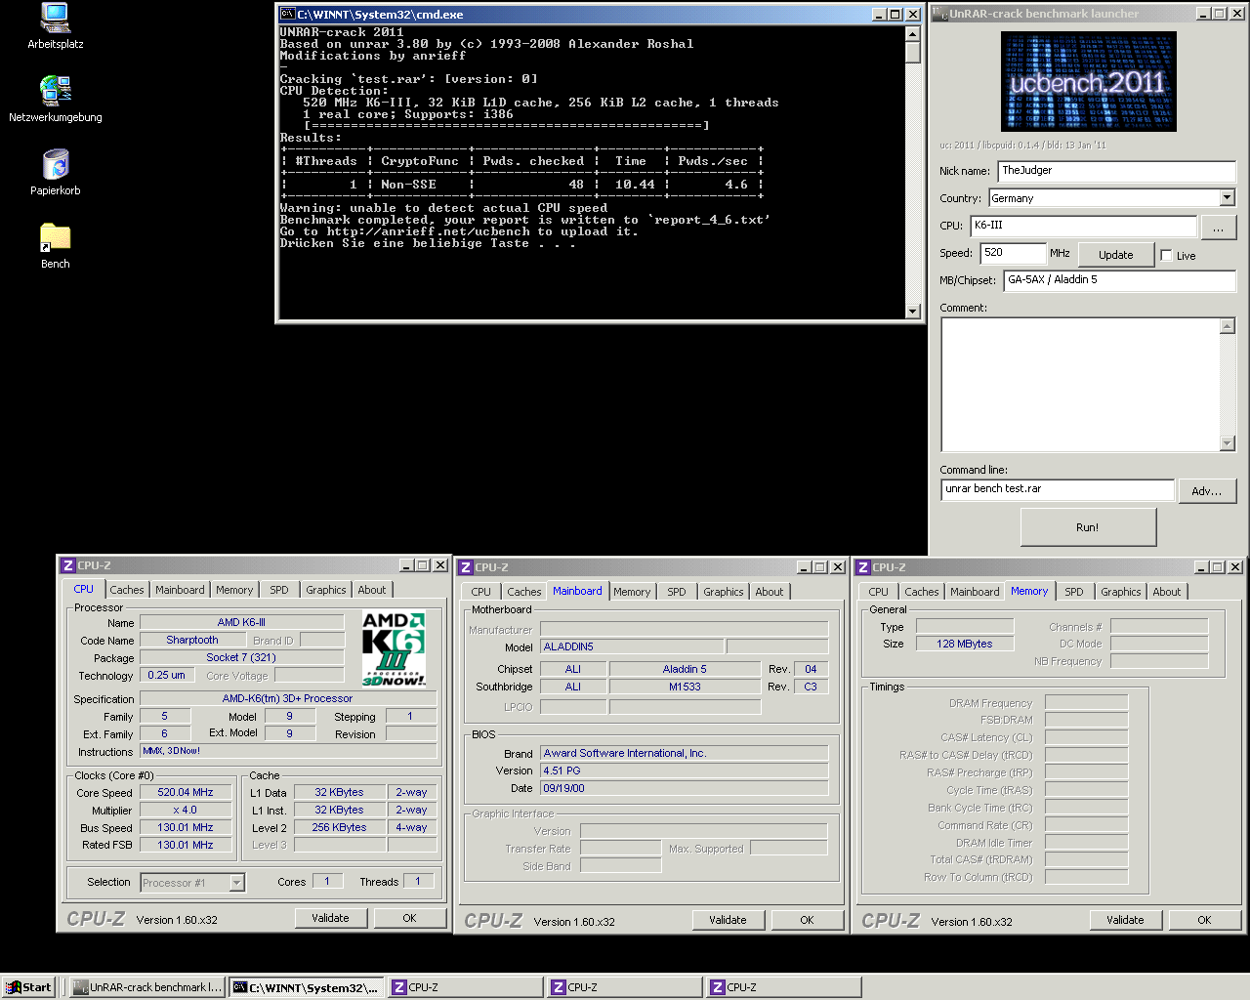Viewport: 1250px width, 1000px height.
Task: Click cmd.exe scrollbar down arrow
Action: click(913, 312)
